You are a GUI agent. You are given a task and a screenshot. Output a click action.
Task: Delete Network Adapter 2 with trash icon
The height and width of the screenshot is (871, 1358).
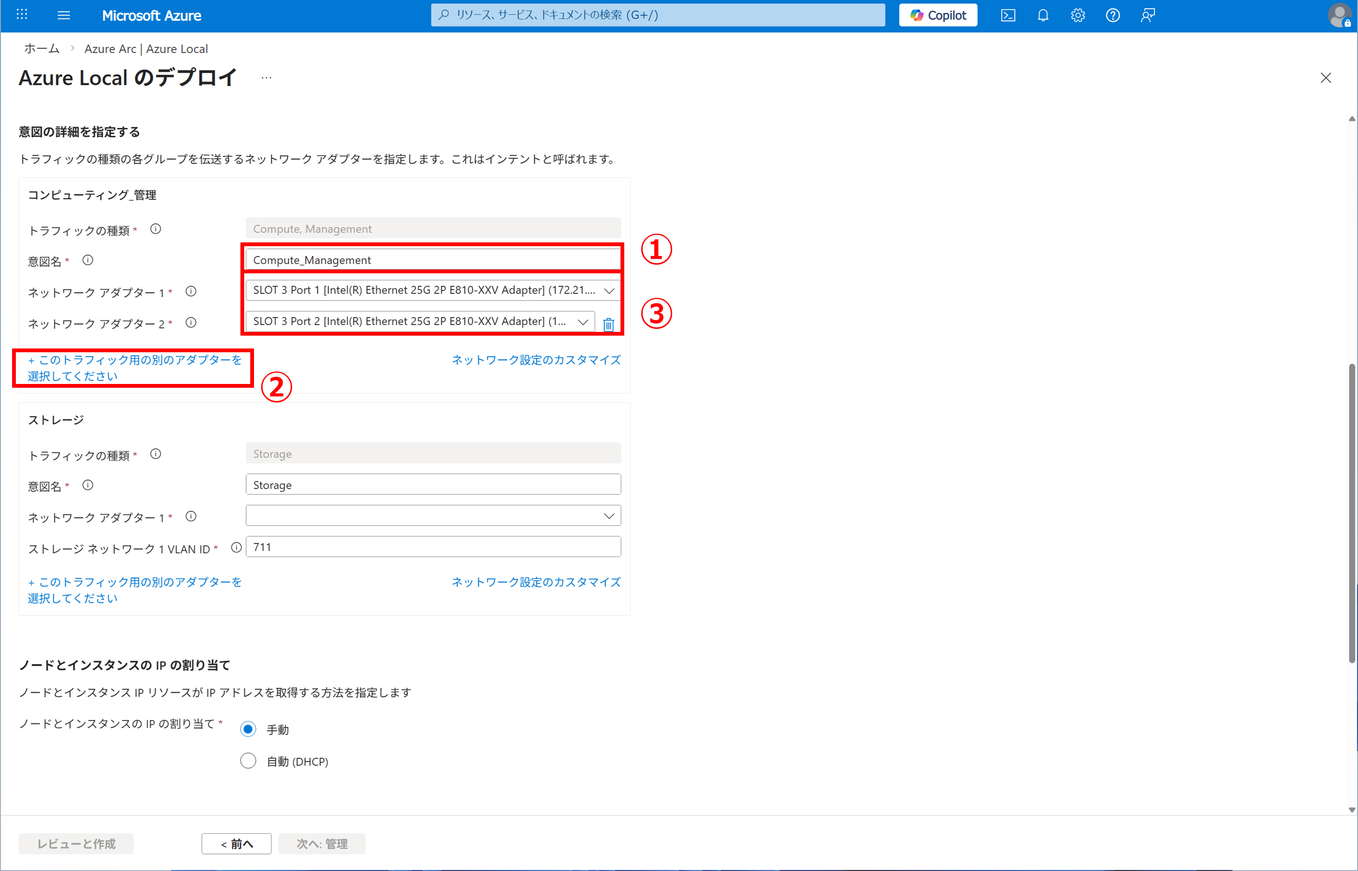click(608, 325)
